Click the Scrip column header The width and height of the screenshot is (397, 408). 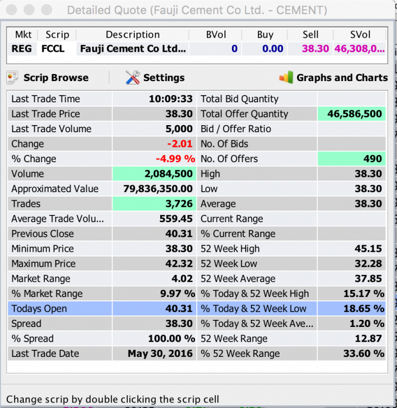tap(58, 34)
